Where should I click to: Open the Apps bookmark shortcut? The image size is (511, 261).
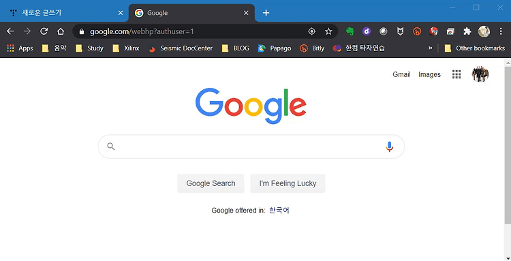(x=20, y=48)
